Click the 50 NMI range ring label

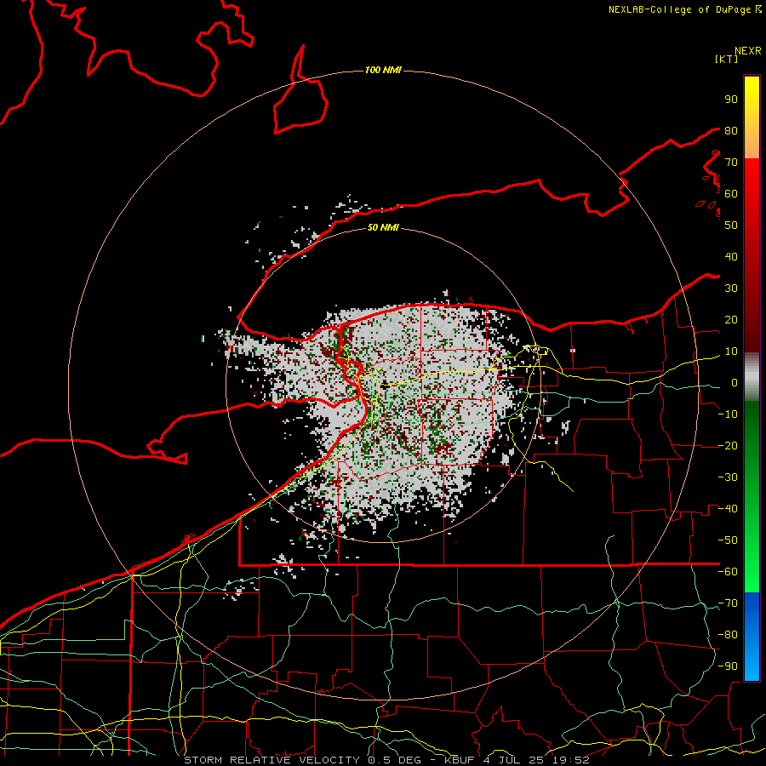point(383,227)
